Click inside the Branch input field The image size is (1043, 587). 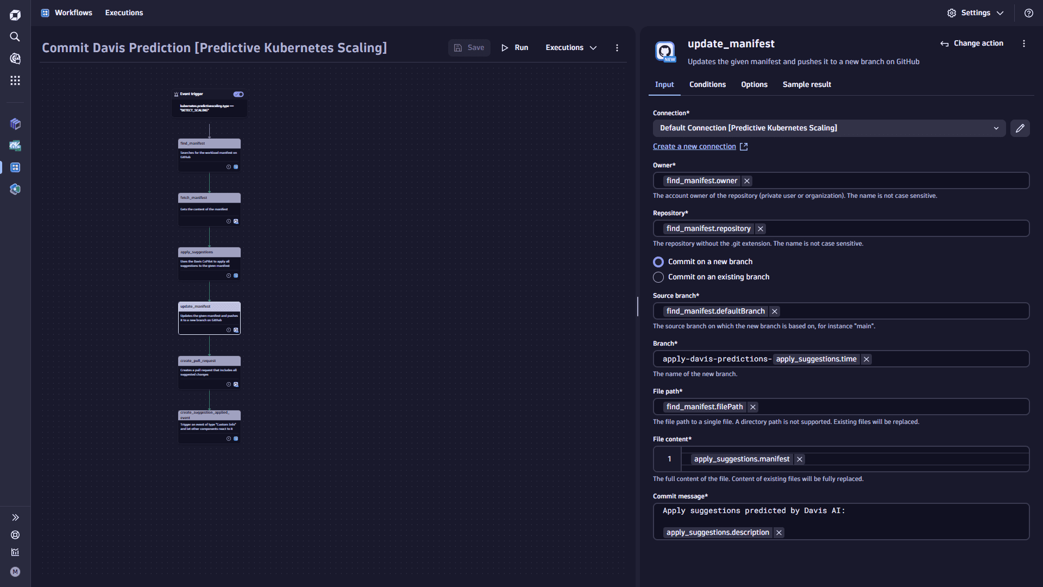841,359
